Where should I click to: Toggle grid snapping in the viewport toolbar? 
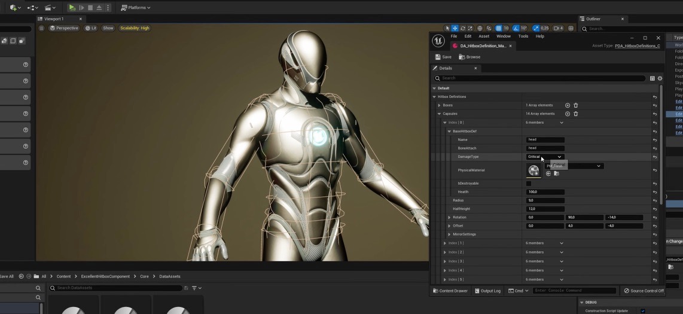(x=498, y=28)
